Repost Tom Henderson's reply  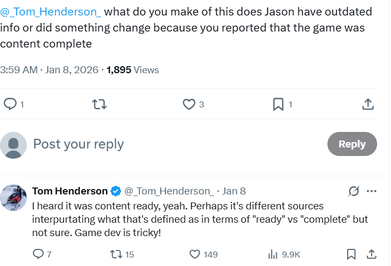(x=115, y=254)
